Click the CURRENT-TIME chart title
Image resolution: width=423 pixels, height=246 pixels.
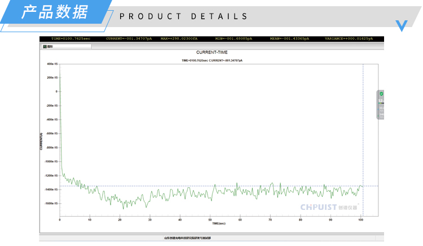211,52
